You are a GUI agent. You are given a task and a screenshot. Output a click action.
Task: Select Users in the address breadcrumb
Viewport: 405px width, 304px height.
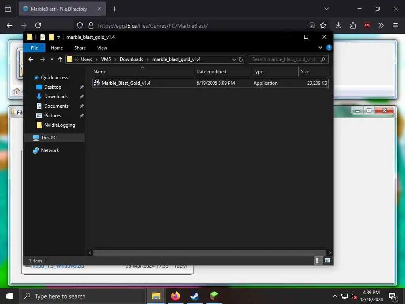pyautogui.click(x=87, y=59)
